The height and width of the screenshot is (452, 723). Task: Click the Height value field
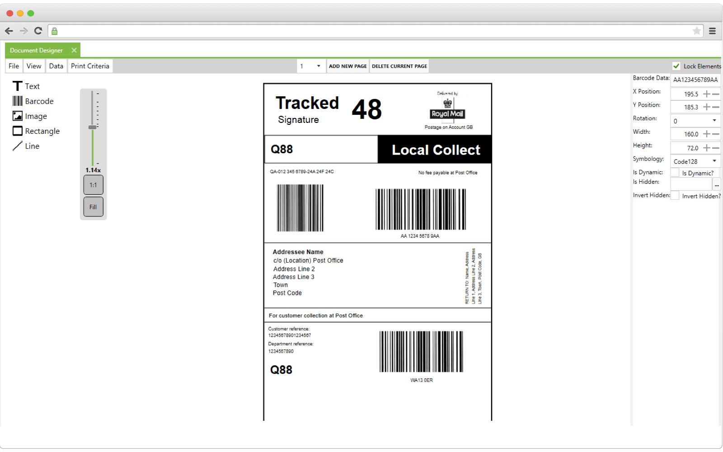click(686, 148)
